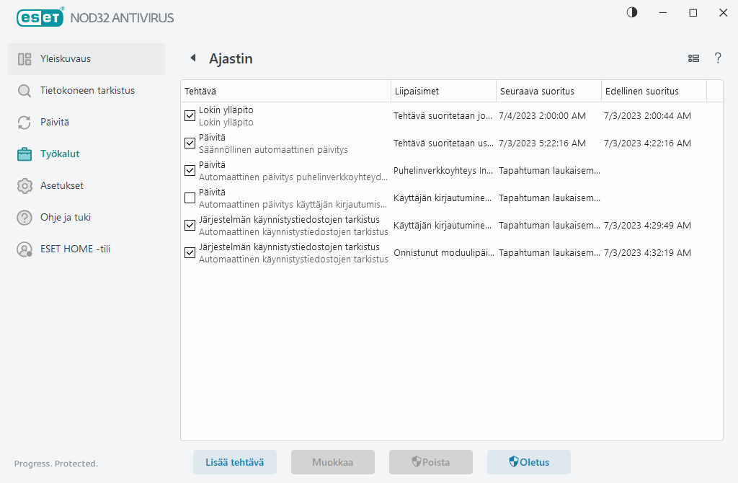The height and width of the screenshot is (483, 738).
Task: Click the Asetukset gear icon
Action: pyautogui.click(x=25, y=186)
